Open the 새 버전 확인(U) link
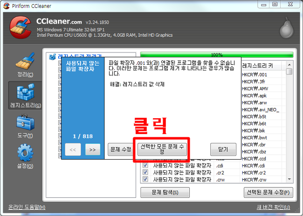The width and height of the screenshot is (303, 216). point(273,207)
